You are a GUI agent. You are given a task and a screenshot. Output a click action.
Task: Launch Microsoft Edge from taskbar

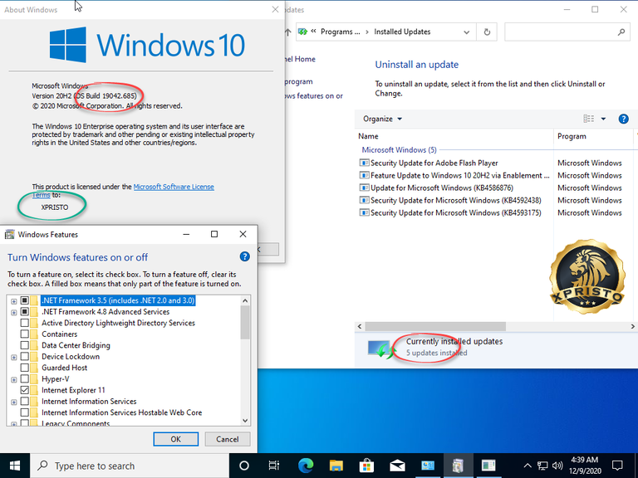[x=306, y=466]
